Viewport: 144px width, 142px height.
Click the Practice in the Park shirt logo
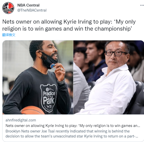click(49, 98)
